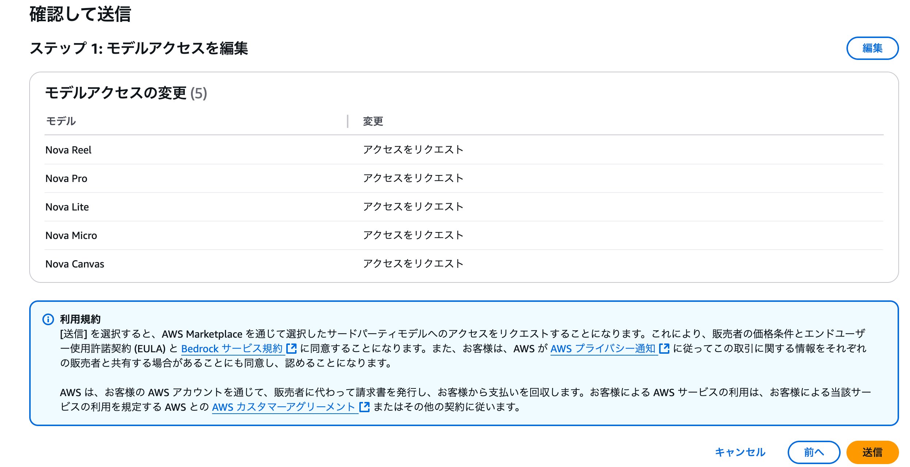Select the Nova Lite model row
This screenshot has width=910, height=467.
[x=464, y=207]
